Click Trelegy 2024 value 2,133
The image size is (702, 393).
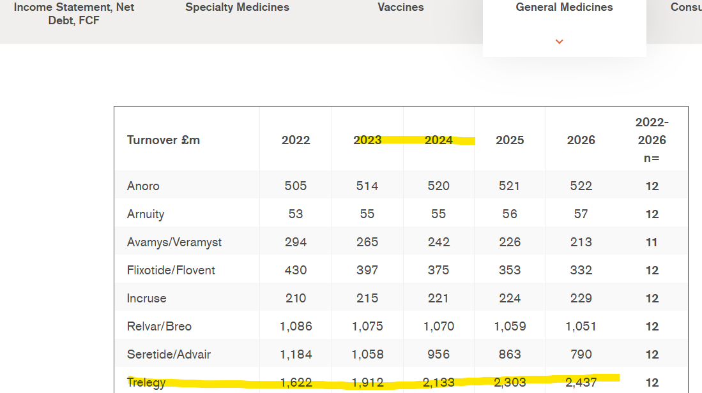coord(438,383)
